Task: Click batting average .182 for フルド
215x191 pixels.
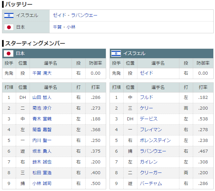Action: click(x=203, y=98)
